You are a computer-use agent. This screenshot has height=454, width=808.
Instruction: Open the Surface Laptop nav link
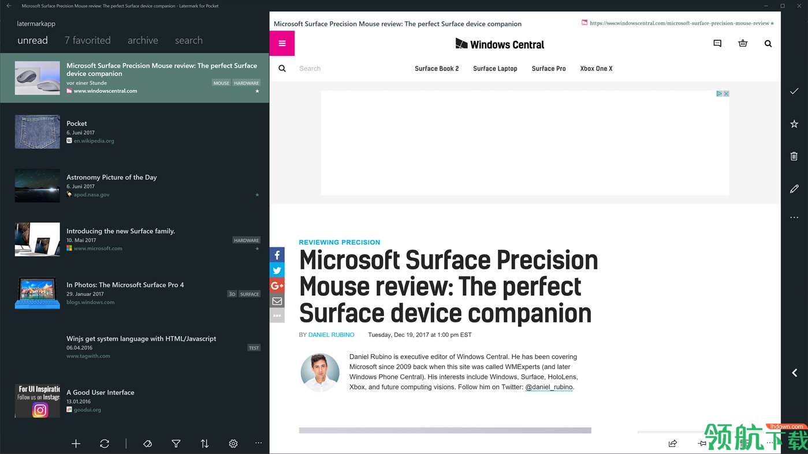[495, 69]
